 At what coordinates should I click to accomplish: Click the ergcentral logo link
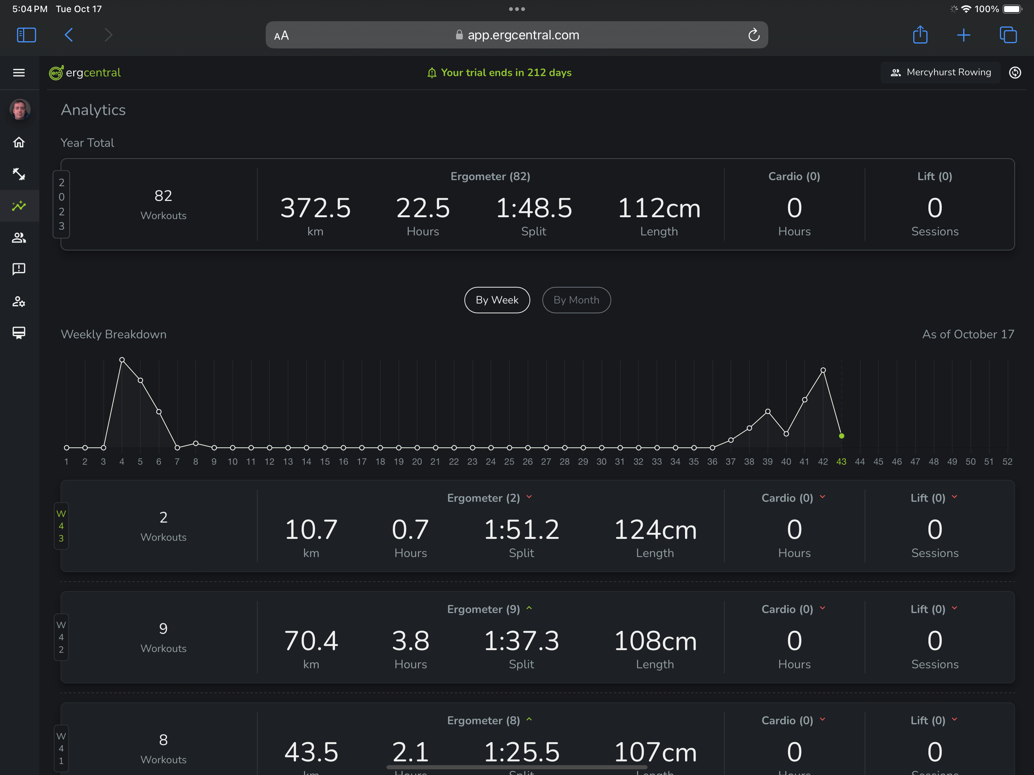85,72
